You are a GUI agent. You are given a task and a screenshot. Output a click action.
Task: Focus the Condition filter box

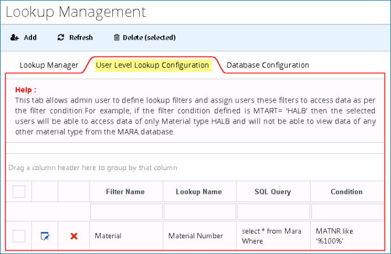pyautogui.click(x=347, y=211)
